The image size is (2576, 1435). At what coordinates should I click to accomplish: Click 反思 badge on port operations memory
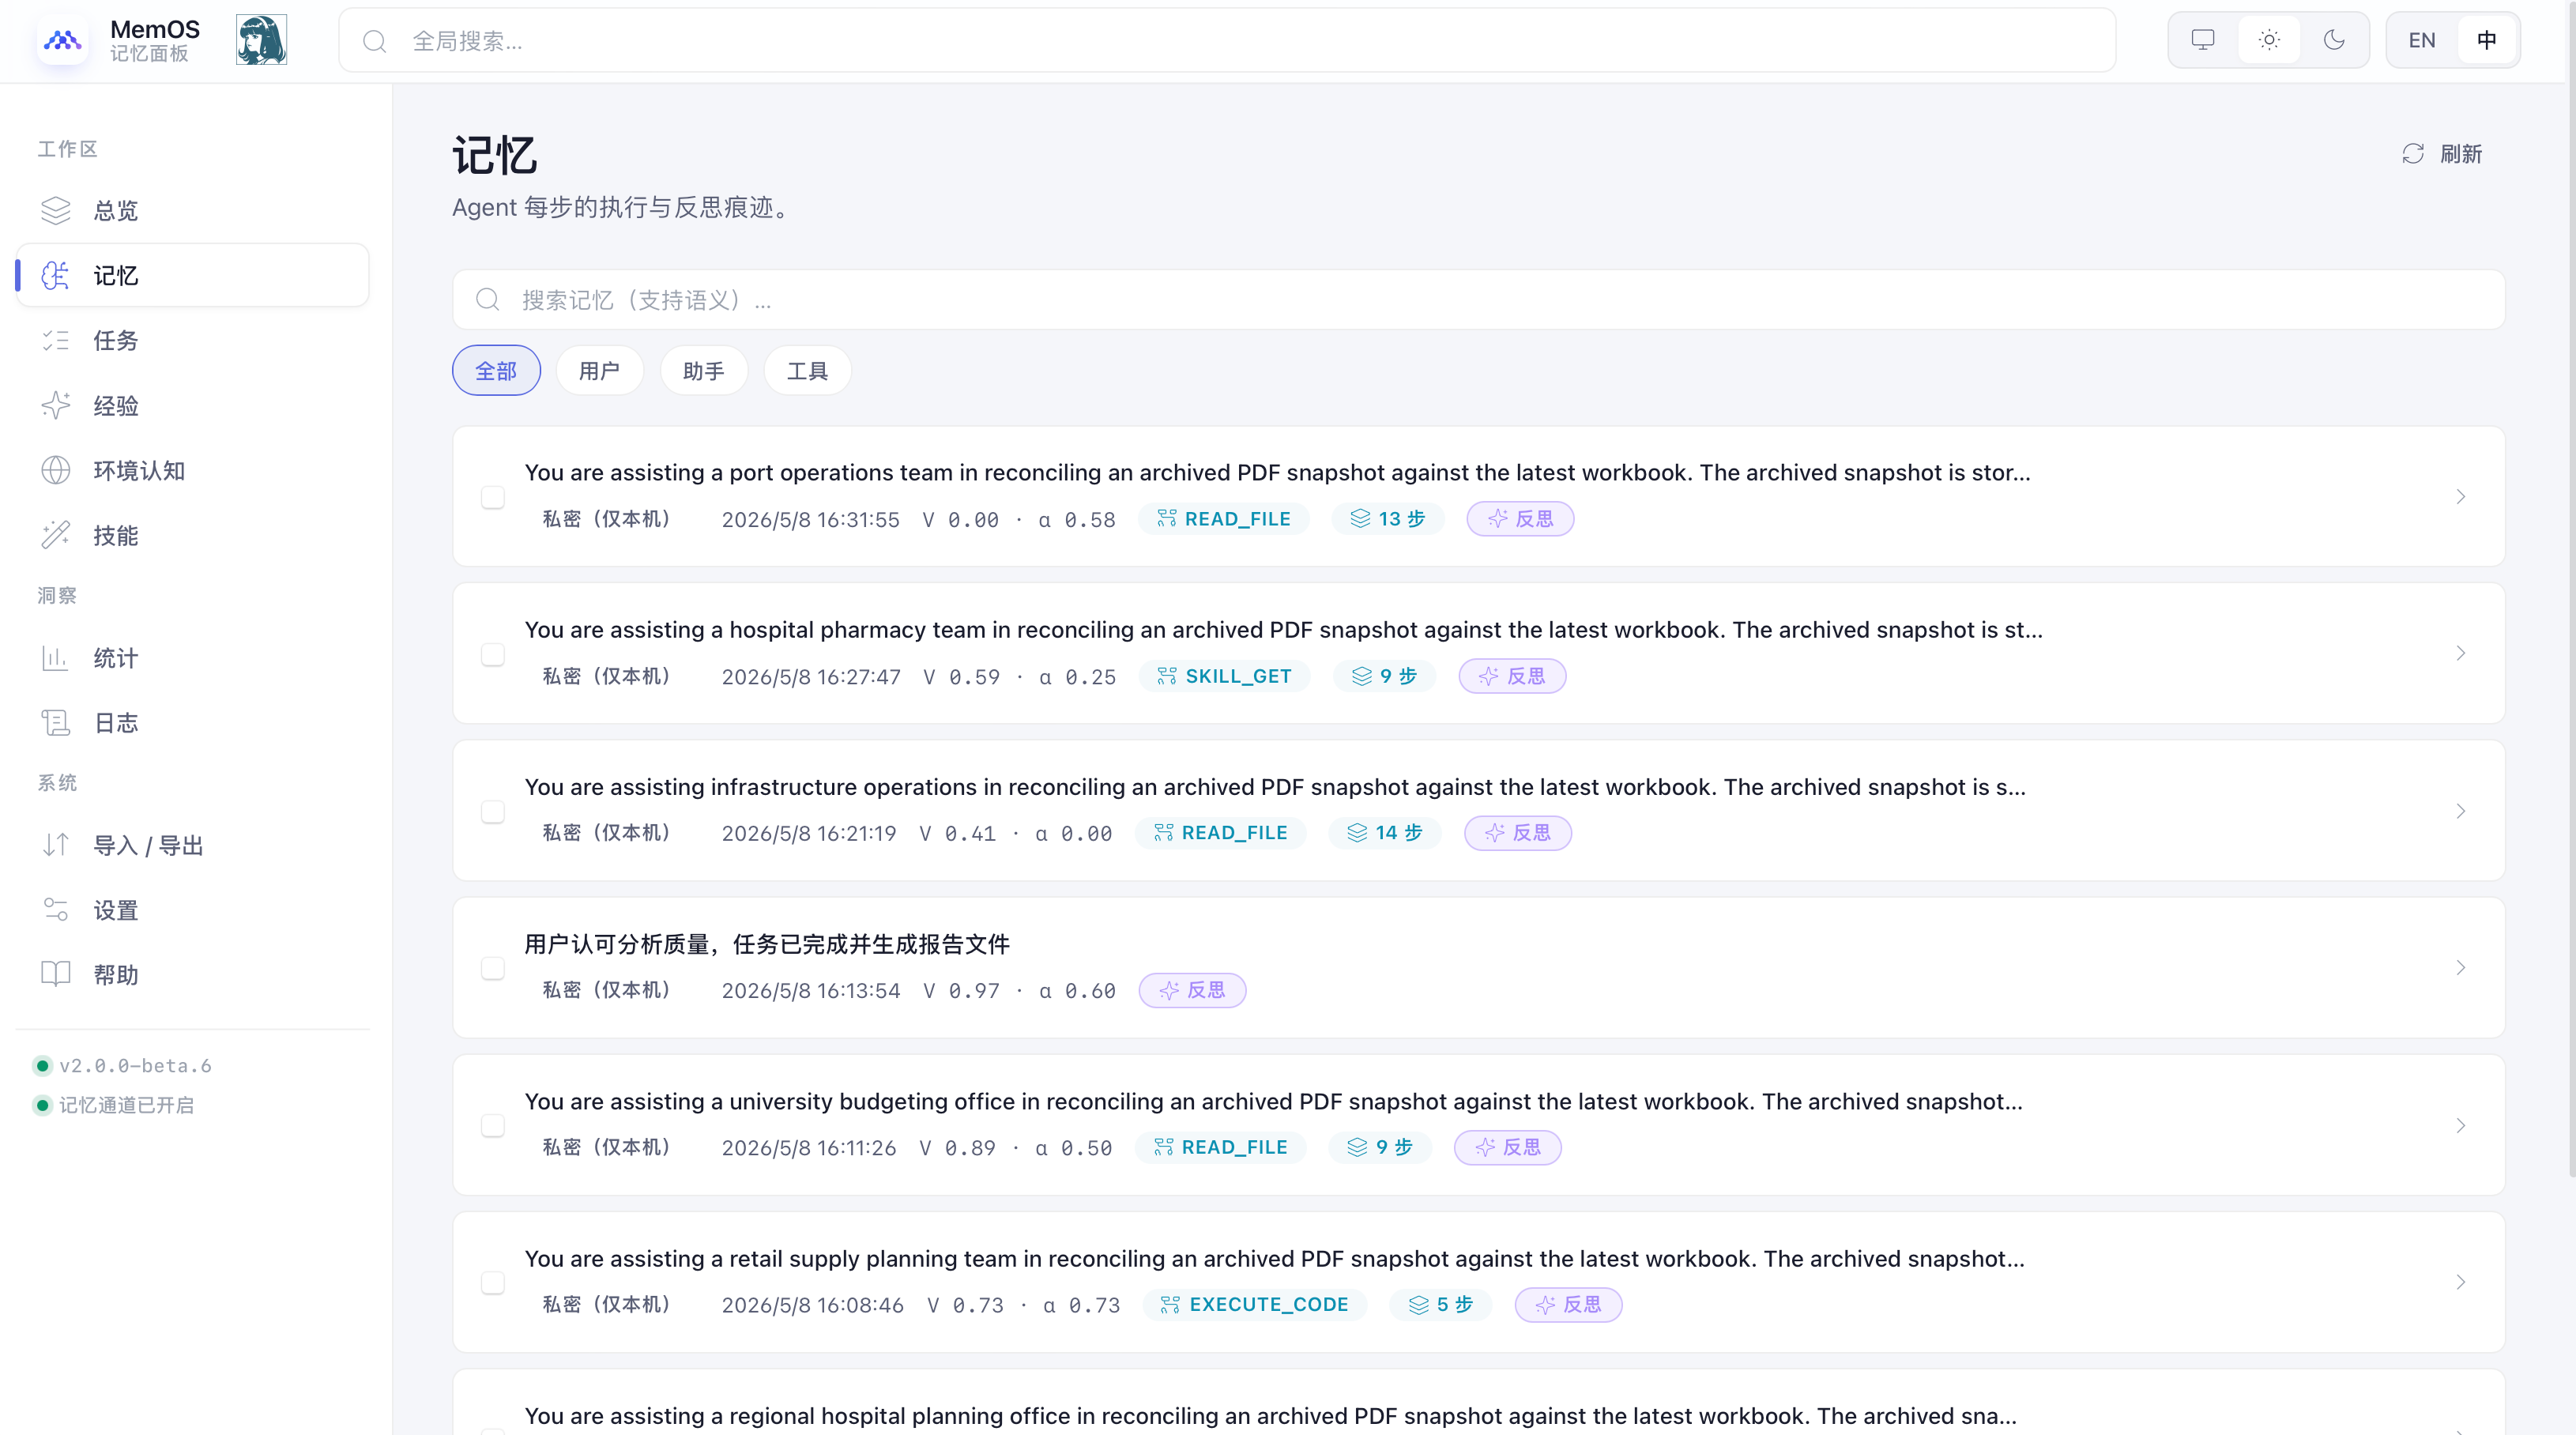coord(1520,519)
